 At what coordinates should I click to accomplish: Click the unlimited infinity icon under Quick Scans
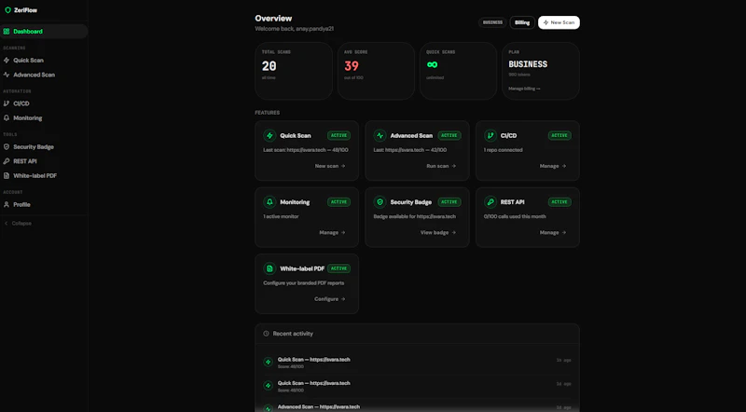432,64
